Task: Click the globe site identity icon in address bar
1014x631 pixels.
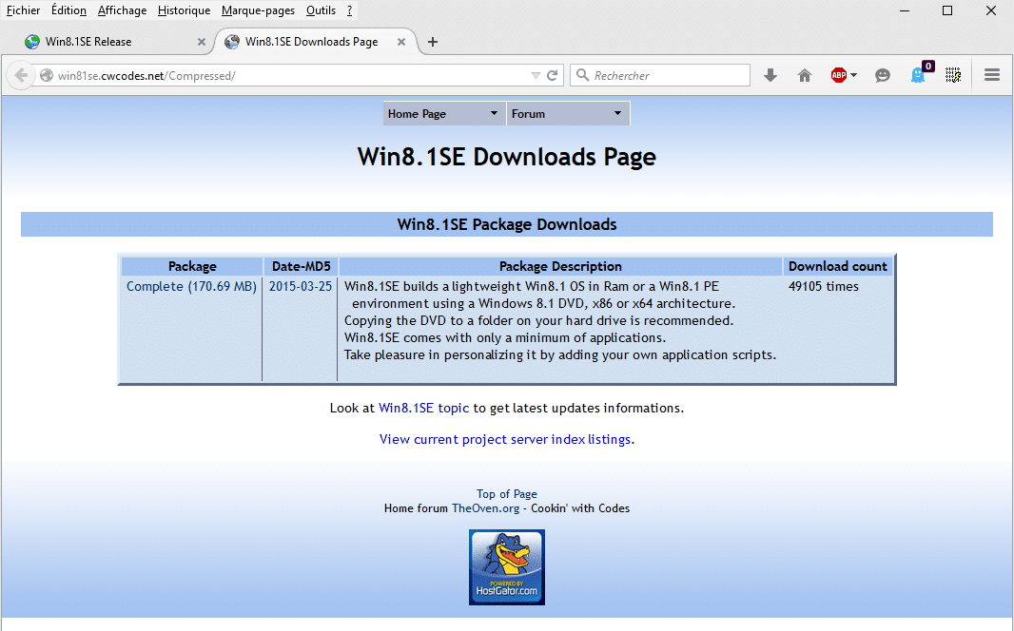Action: [x=47, y=76]
